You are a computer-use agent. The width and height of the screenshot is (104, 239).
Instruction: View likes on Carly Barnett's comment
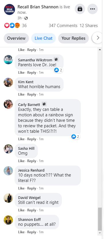click(76, 136)
